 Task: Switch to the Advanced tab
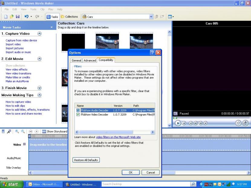pyautogui.click(x=90, y=60)
